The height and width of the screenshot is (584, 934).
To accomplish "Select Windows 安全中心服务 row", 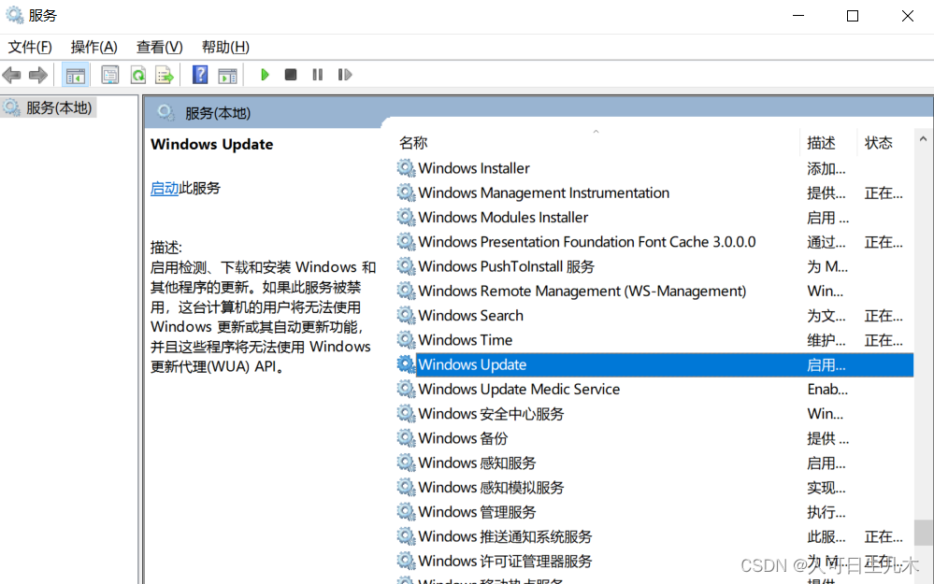I will pyautogui.click(x=491, y=414).
